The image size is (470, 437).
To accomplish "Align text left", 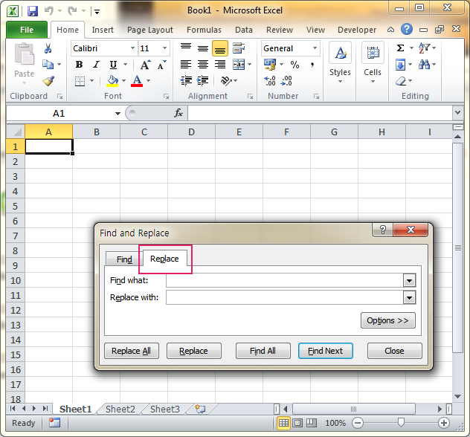I will pyautogui.click(x=186, y=65).
